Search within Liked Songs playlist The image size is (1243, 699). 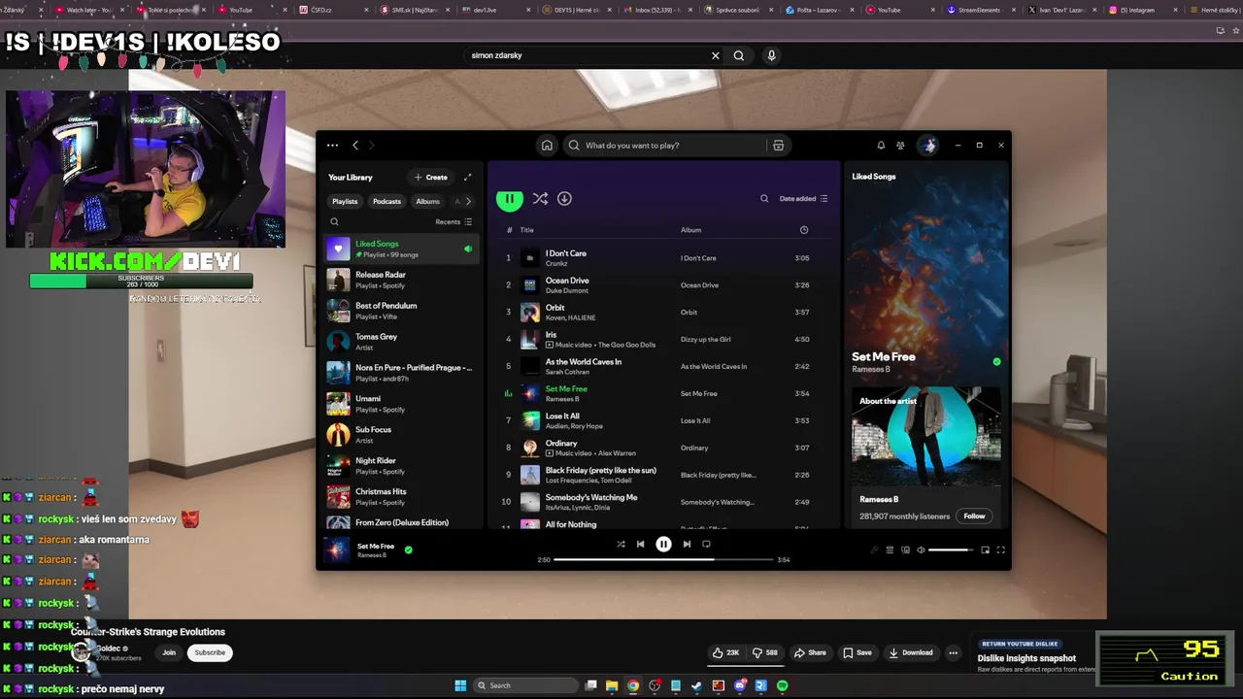(x=764, y=199)
